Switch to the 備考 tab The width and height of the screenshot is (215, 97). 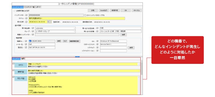23,59
